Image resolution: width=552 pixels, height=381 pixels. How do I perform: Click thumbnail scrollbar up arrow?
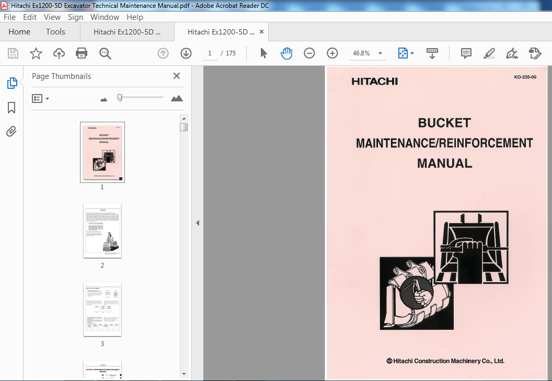pyautogui.click(x=184, y=119)
